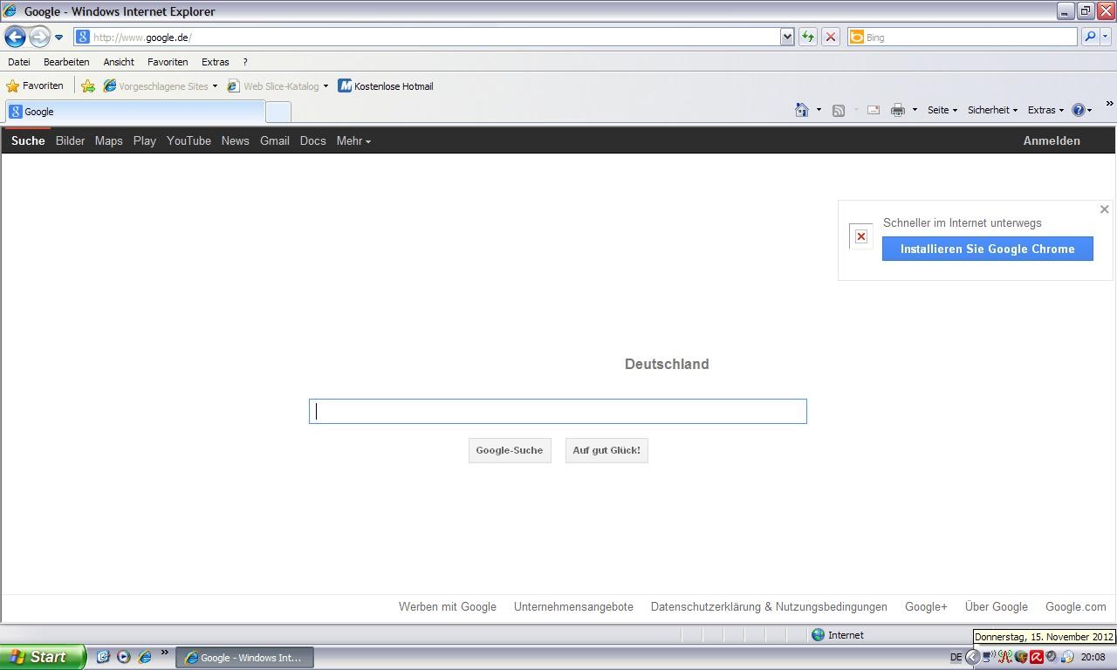Open the Favoriten menu in the menu bar
Viewport: 1117px width, 670px height.
pos(168,62)
